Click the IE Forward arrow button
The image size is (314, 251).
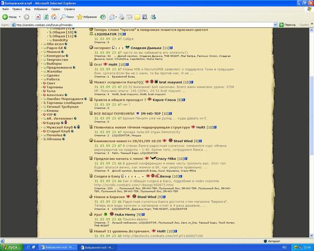pyautogui.click(x=27, y=17)
